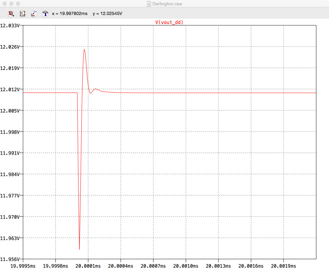Click the 12.026V vertical axis label

point(10,47)
